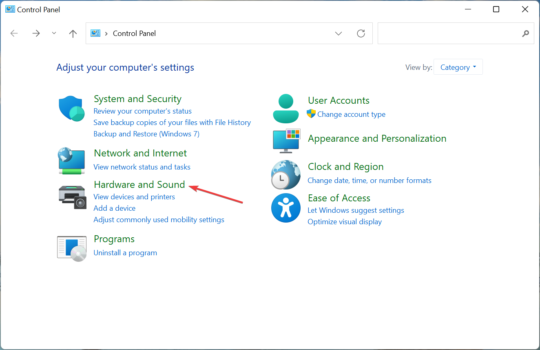Click the Ease of Access icon
Viewport: 540px width, 350px height.
(286, 208)
